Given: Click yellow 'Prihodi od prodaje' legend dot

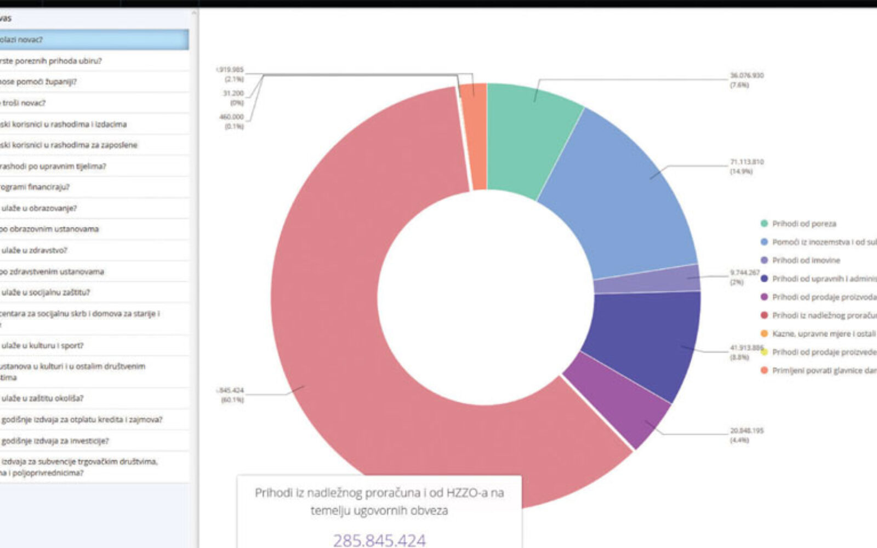Looking at the screenshot, I should pos(764,352).
